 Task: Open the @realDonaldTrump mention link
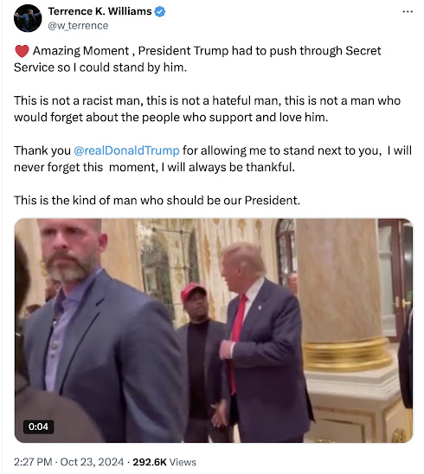(x=126, y=151)
